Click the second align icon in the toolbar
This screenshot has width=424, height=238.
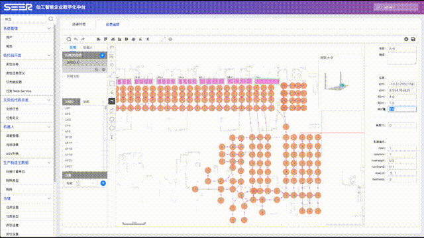[x=105, y=39]
